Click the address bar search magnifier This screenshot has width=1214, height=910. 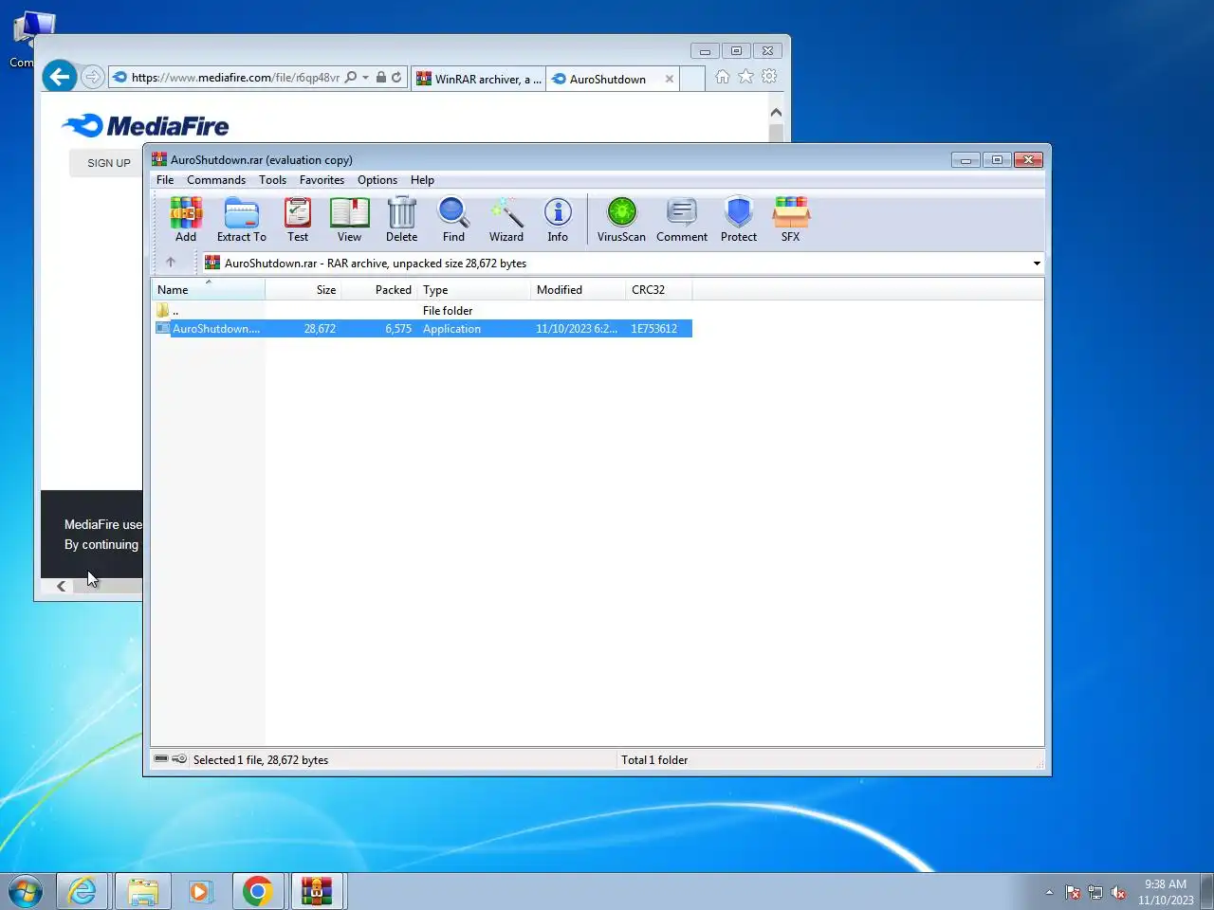351,78
